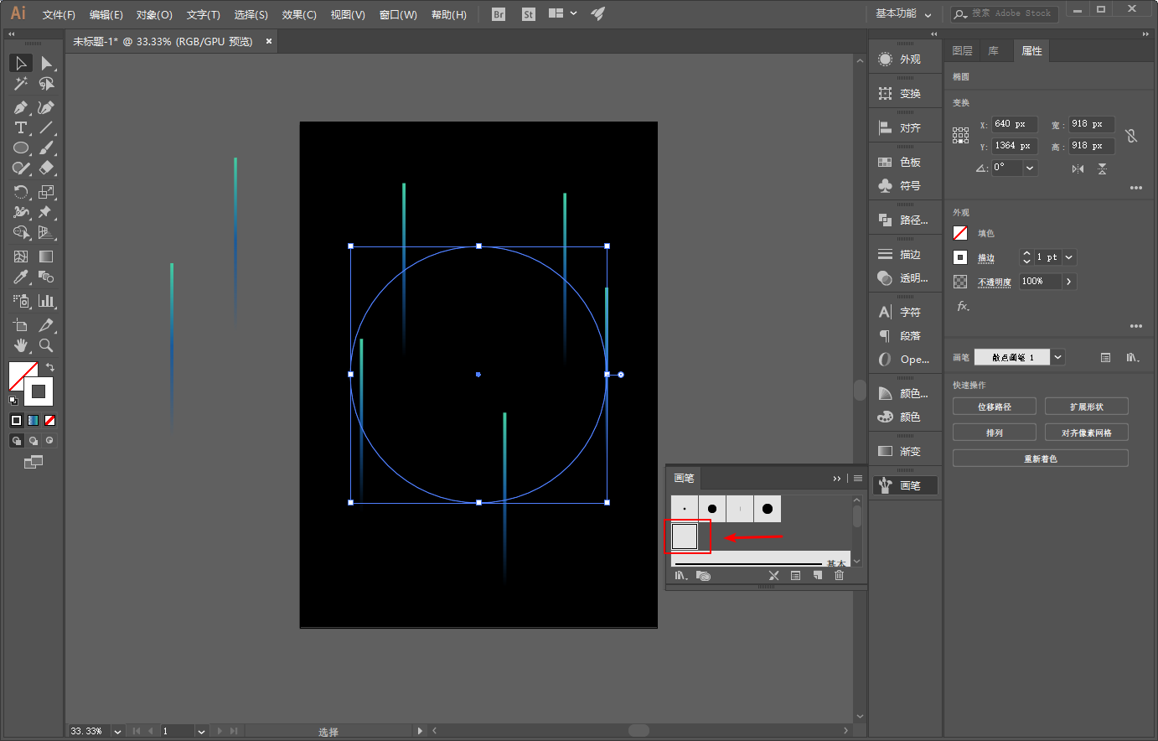Set paint mode to None
This screenshot has width=1158, height=741.
50,420
